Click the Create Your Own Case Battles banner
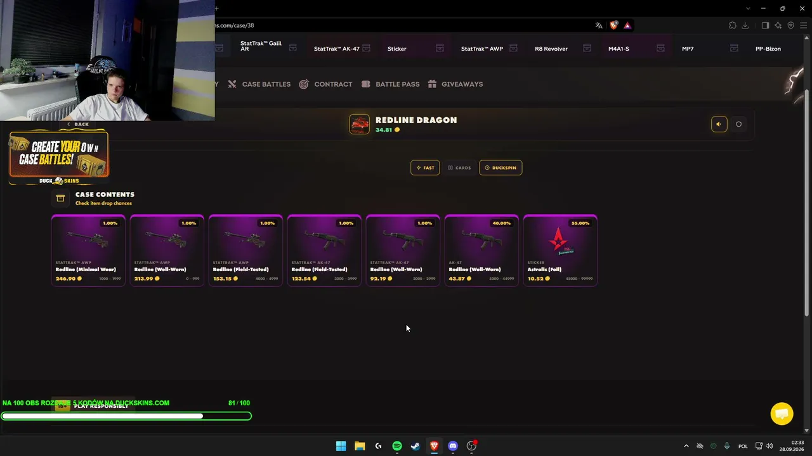This screenshot has height=456, width=812. tap(58, 158)
